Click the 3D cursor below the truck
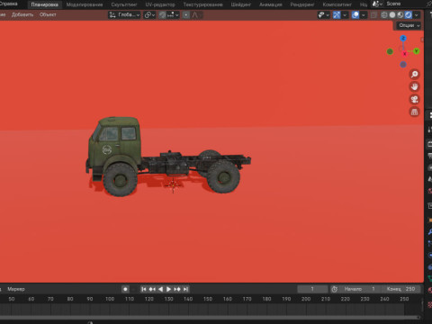This screenshot has width=432, height=324. pyautogui.click(x=173, y=185)
